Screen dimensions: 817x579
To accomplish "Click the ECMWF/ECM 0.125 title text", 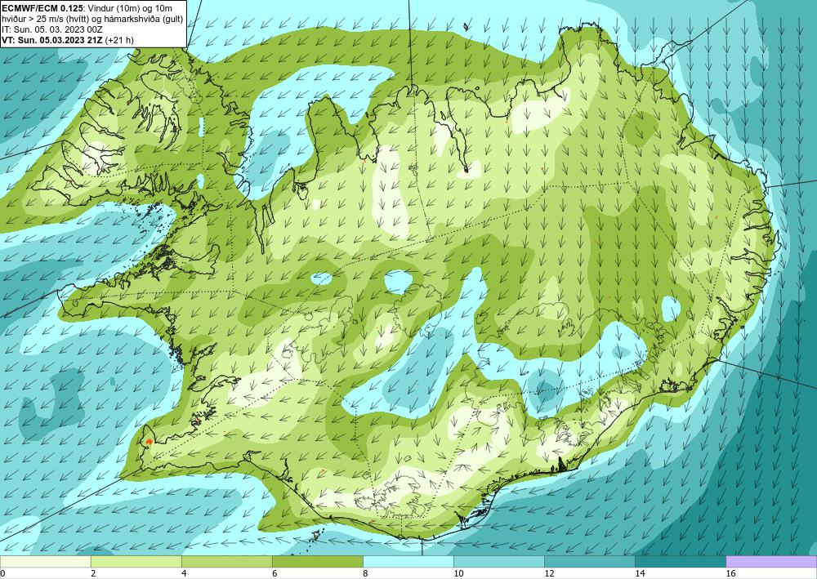I will coord(42,8).
